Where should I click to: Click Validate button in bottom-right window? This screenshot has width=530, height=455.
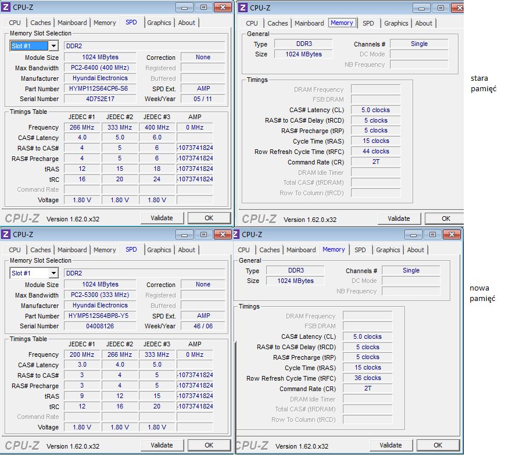click(391, 445)
